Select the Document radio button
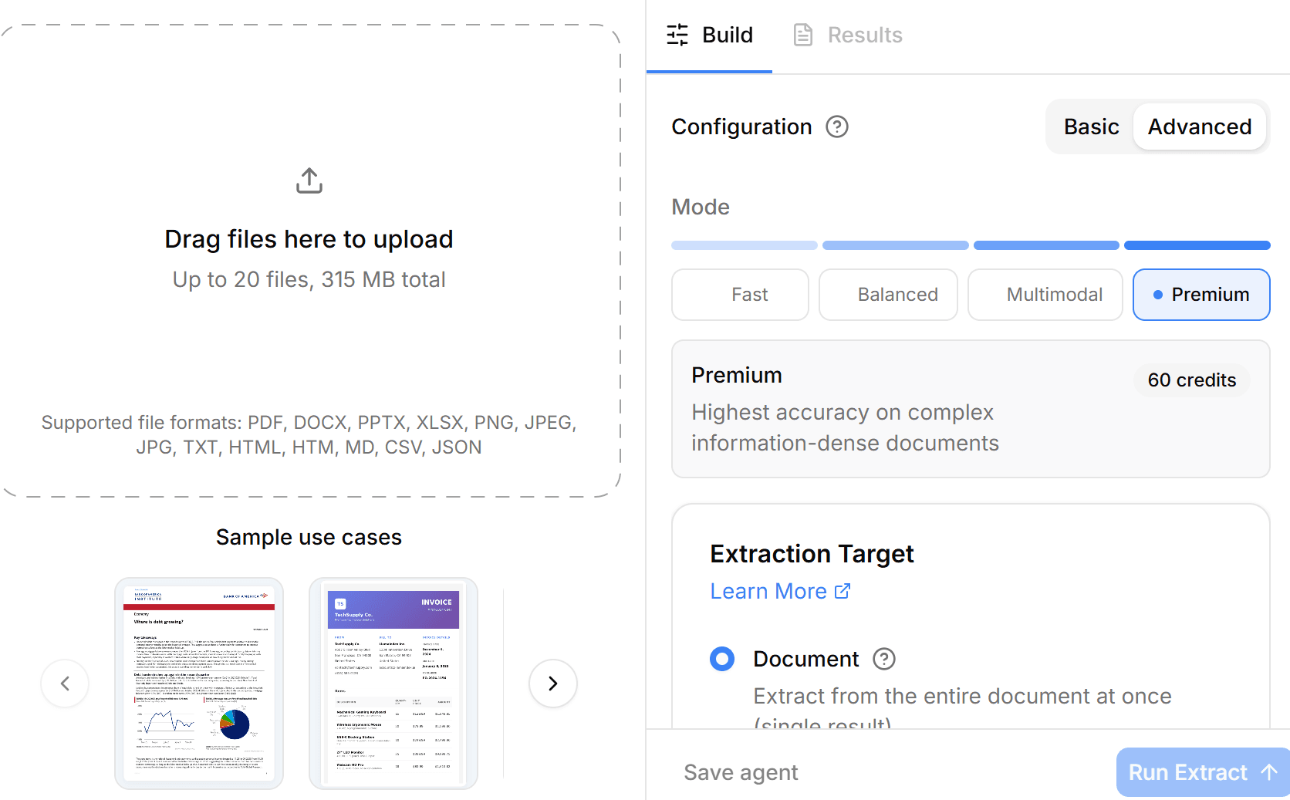This screenshot has width=1290, height=800. (x=722, y=659)
